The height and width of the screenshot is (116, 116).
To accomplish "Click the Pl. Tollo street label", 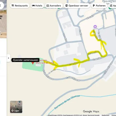I will click(x=90, y=17).
